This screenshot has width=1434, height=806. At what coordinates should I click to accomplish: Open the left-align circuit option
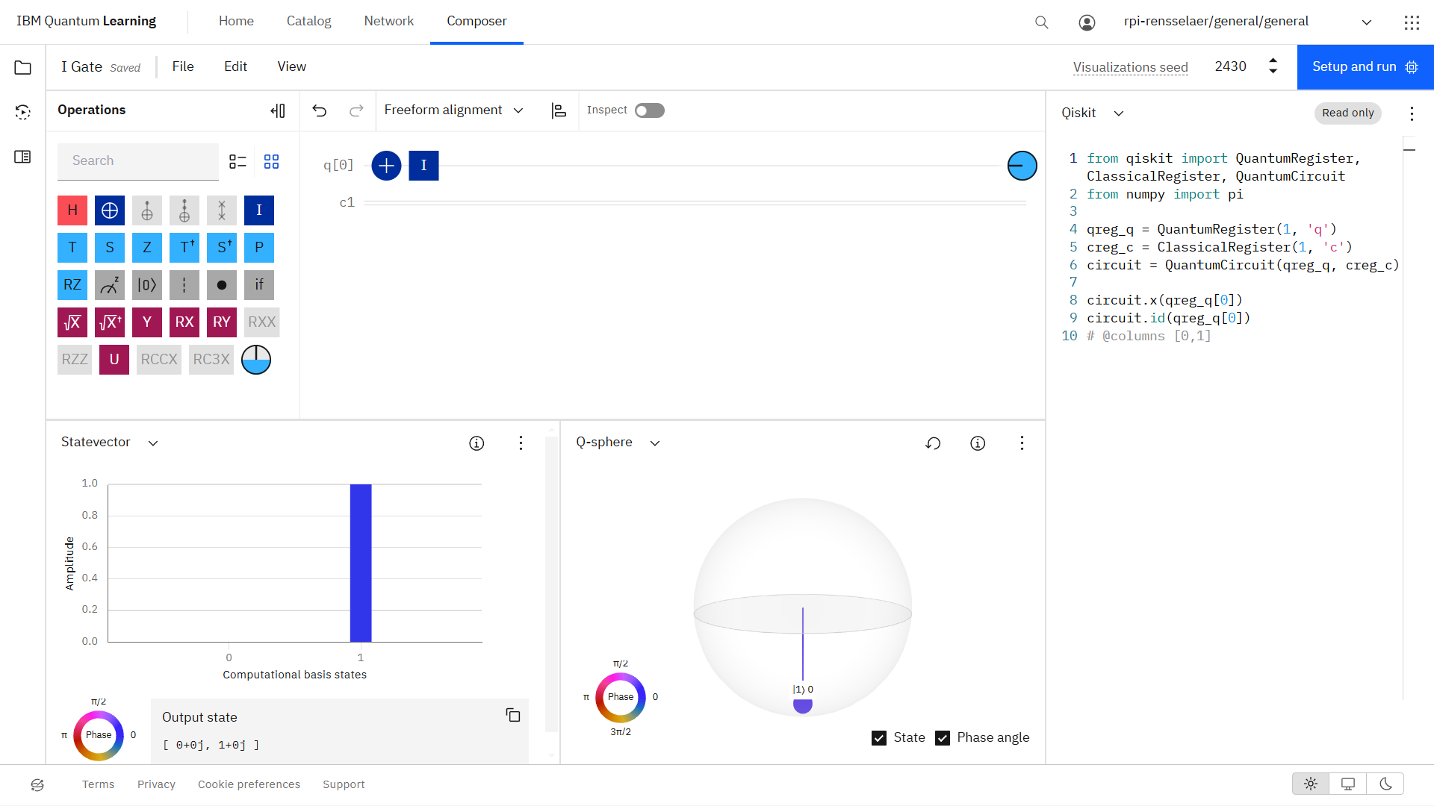[x=559, y=110]
